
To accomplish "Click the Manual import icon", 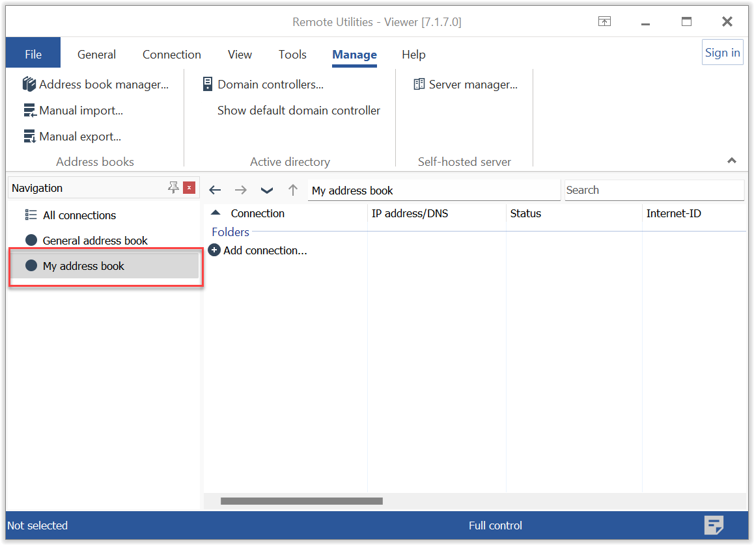I will click(x=30, y=111).
